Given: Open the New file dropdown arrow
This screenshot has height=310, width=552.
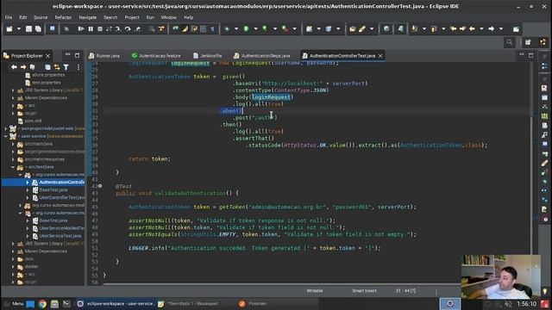Looking at the screenshot, I should tap(19, 28).
